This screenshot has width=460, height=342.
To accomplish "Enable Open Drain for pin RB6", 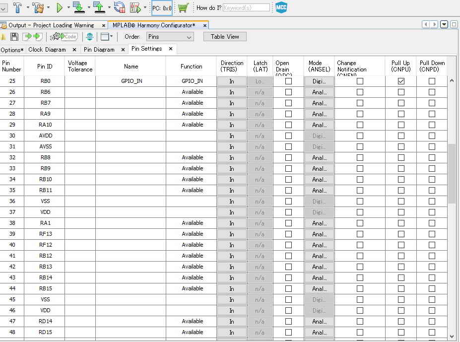I will tap(289, 92).
